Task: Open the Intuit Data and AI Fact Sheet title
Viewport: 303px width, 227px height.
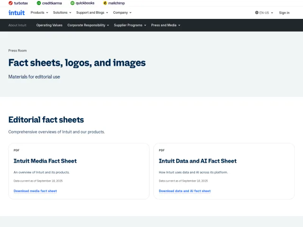Action: [x=197, y=161]
